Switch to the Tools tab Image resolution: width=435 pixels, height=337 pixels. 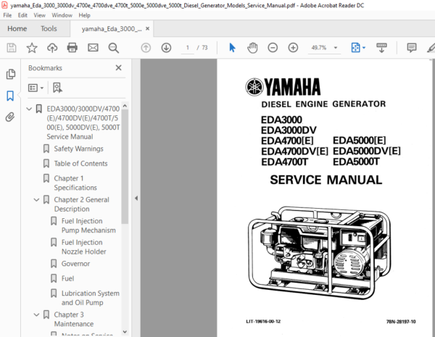coord(49,28)
